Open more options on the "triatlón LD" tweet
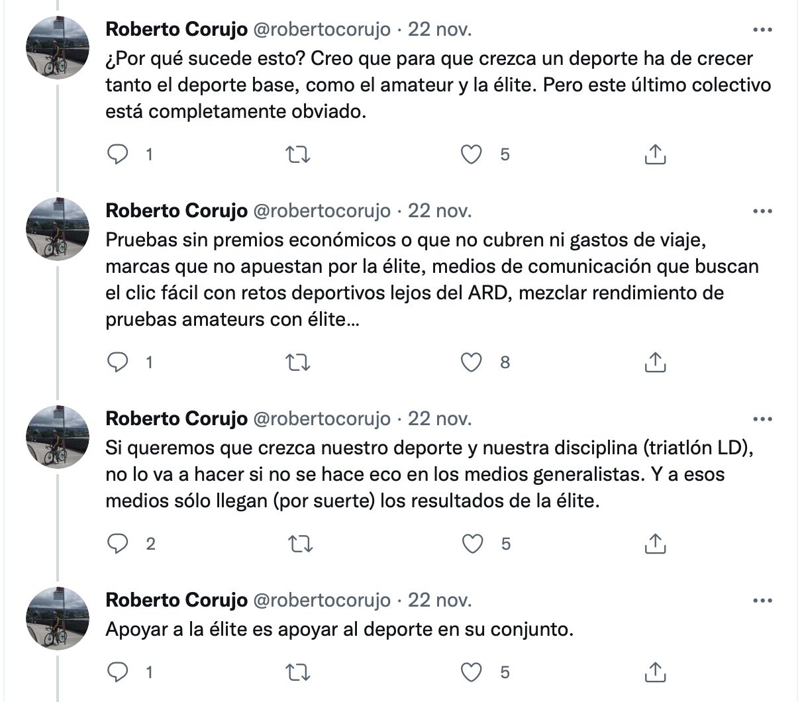Viewport: 800px width, 702px height. click(763, 419)
